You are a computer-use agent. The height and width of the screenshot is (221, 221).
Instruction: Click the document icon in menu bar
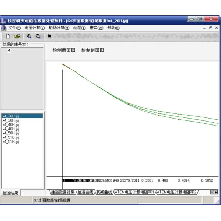point(3,28)
